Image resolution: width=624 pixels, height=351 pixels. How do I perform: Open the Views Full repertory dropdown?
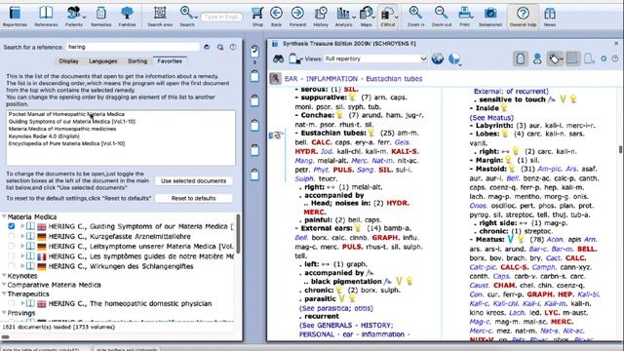[x=376, y=58]
